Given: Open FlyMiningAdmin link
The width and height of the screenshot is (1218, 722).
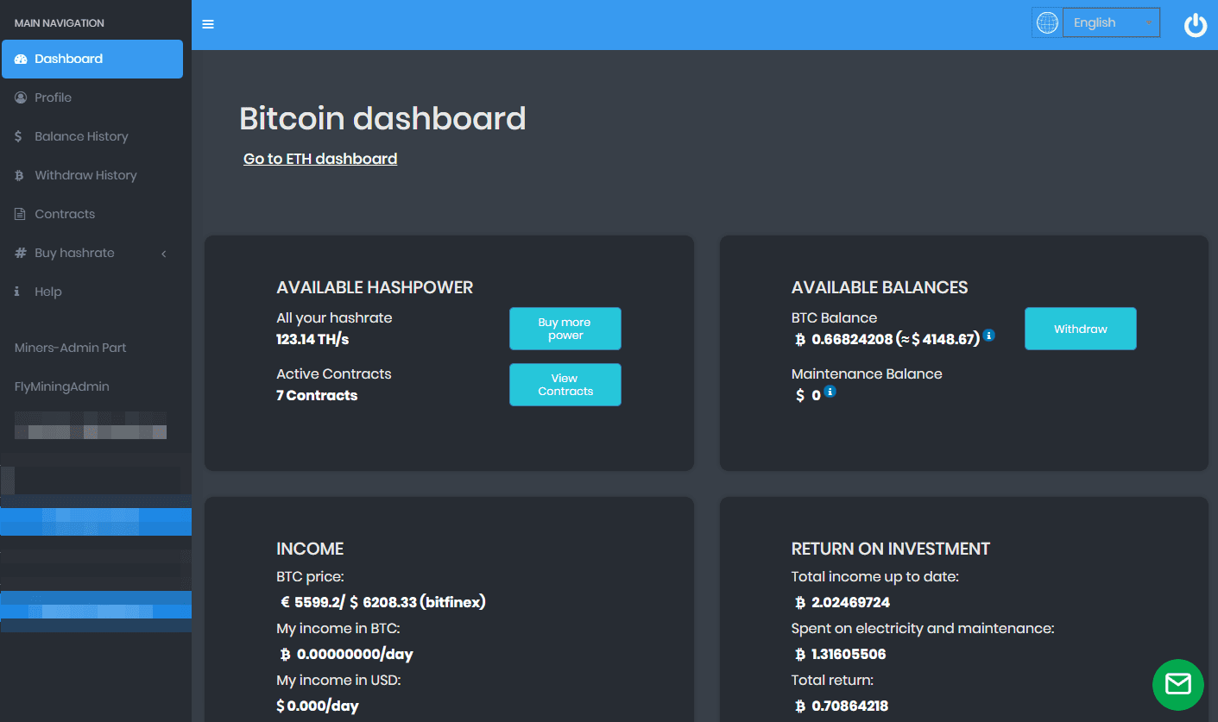Looking at the screenshot, I should [62, 386].
